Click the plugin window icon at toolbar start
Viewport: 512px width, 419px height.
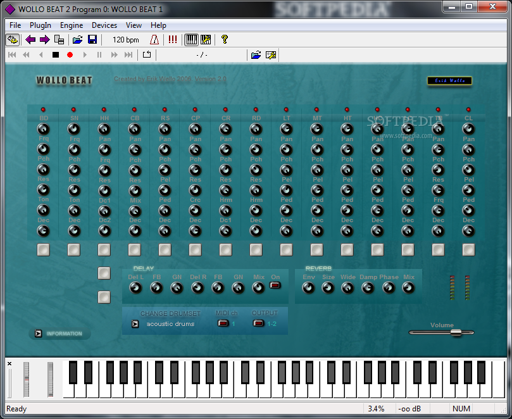point(13,40)
